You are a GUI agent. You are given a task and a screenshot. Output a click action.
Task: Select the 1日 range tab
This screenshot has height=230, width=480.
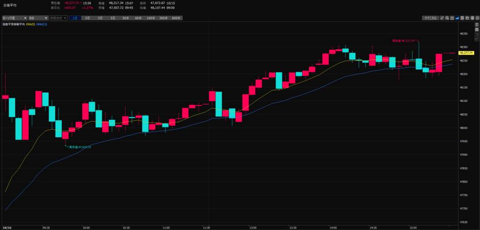[x=75, y=18]
